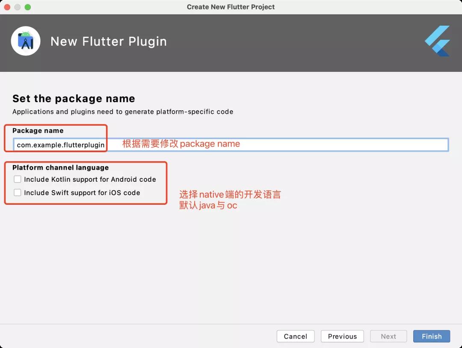Enable Kotlin support for Android code

pos(18,179)
